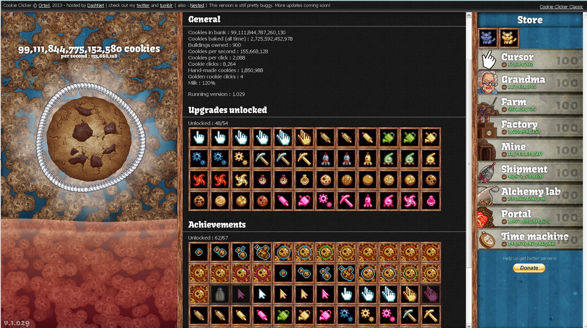
Task: Select the first green alchemy flask upgrade
Action: [387, 159]
